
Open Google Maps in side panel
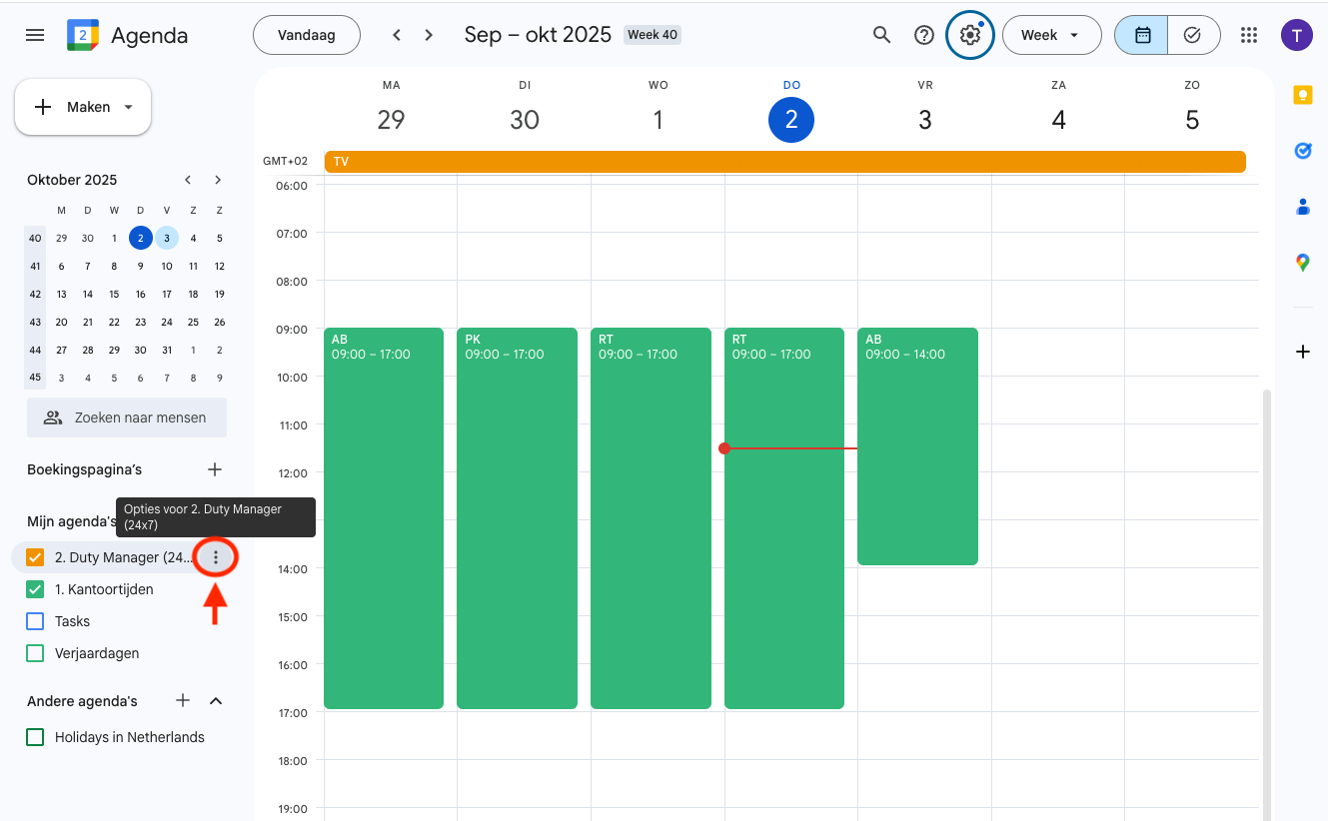point(1302,262)
